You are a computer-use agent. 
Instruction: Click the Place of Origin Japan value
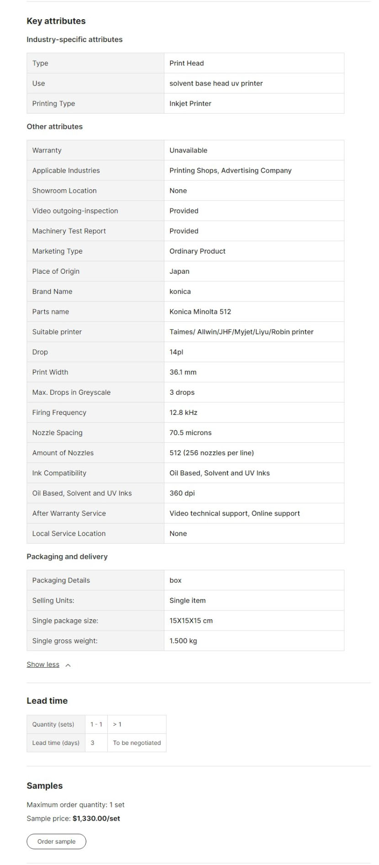coord(179,271)
